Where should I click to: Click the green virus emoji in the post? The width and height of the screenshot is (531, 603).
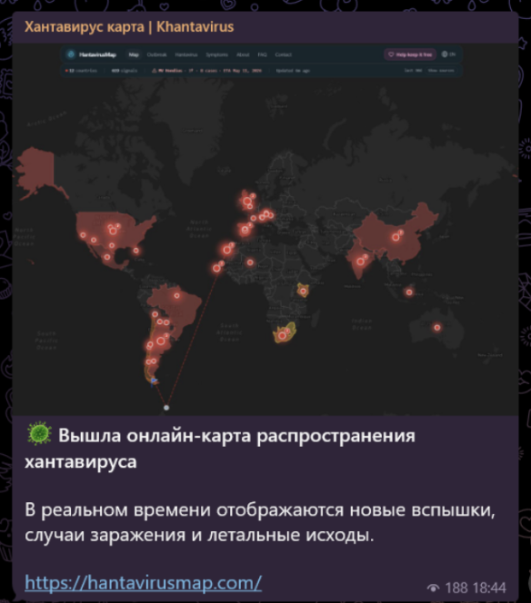point(39,433)
